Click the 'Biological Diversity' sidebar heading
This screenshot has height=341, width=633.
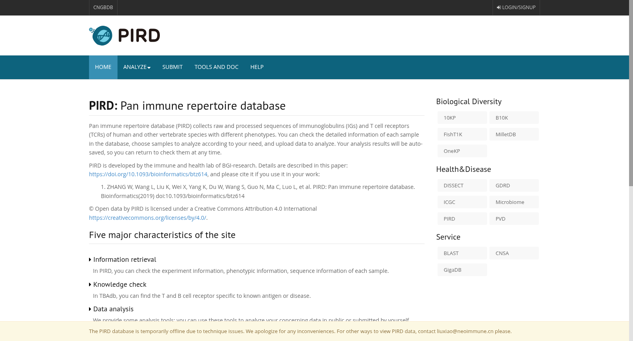pos(469,102)
